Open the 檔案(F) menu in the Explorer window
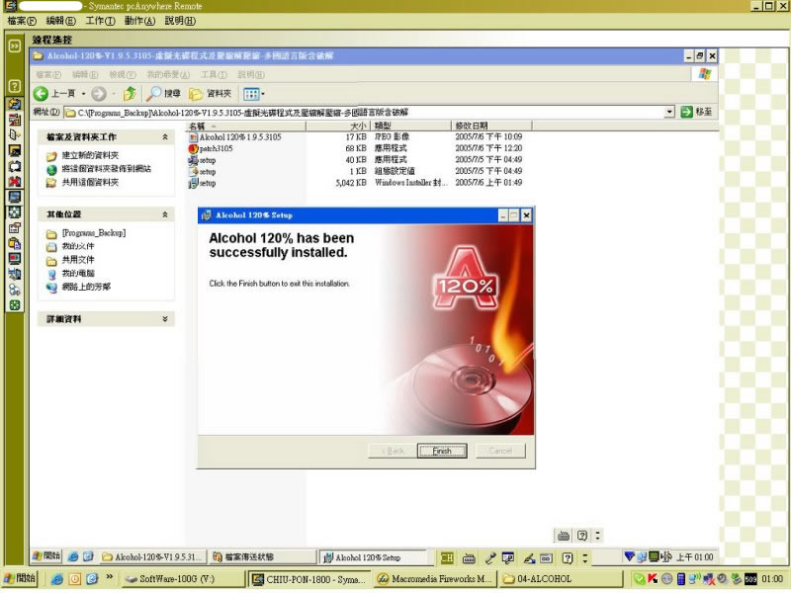This screenshot has width=791, height=593. 47,75
